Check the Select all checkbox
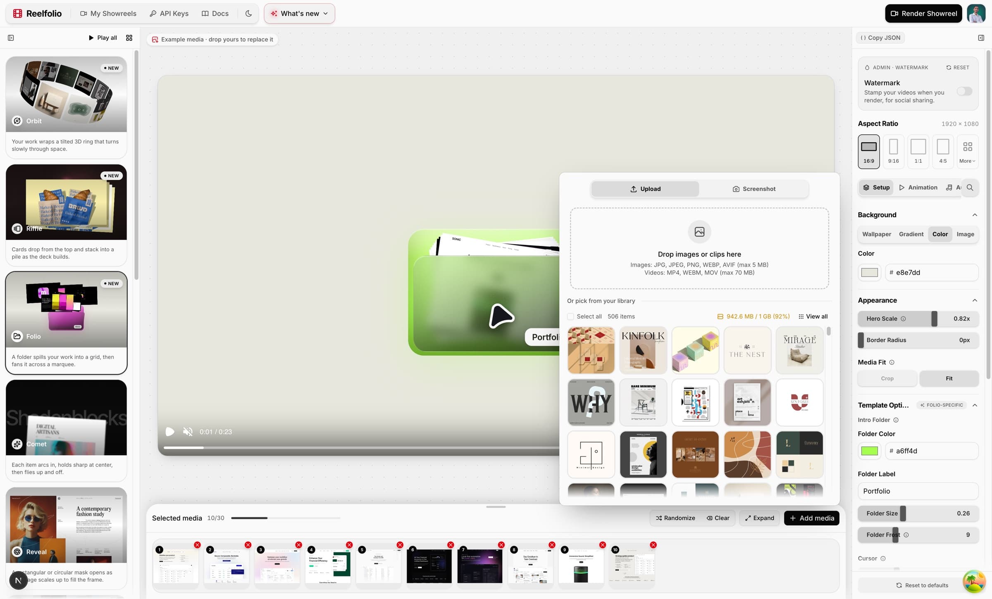 570,317
